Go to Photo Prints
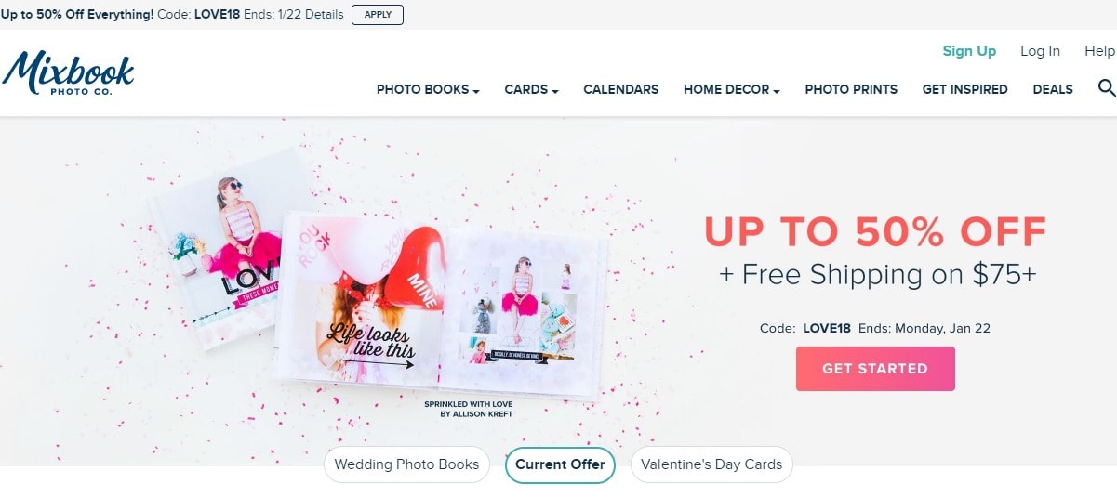This screenshot has height=497, width=1117. [x=851, y=90]
